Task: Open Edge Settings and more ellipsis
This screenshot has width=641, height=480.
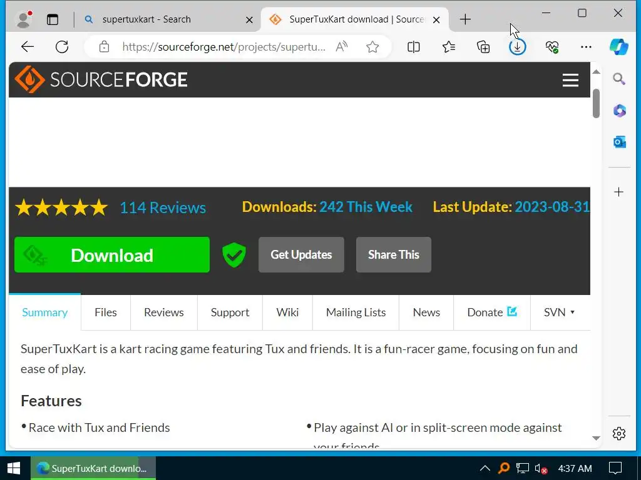Action: [586, 47]
